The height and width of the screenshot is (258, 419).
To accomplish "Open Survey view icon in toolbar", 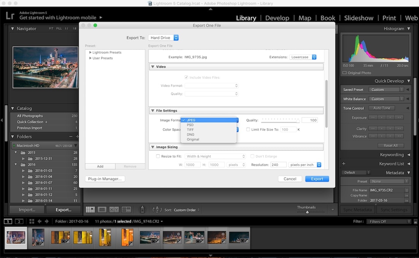I will pos(126,210).
